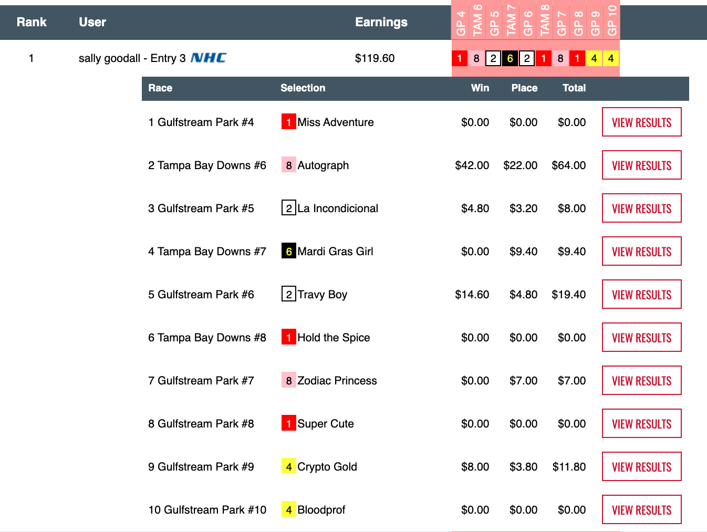Click the NHC logo badge
Viewport: 707px width, 532px height.
(209, 58)
